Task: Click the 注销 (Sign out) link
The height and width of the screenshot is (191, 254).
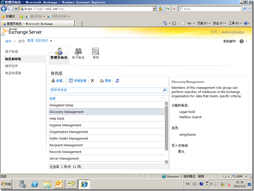Action: [x=213, y=32]
